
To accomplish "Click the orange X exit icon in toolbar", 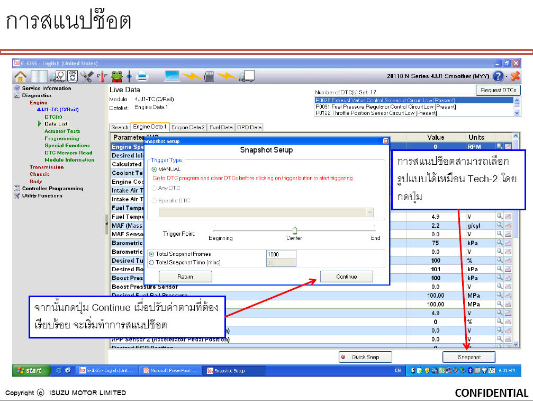I will pos(515,76).
